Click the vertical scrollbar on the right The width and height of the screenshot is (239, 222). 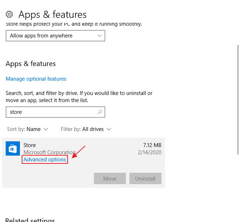(x=238, y=100)
